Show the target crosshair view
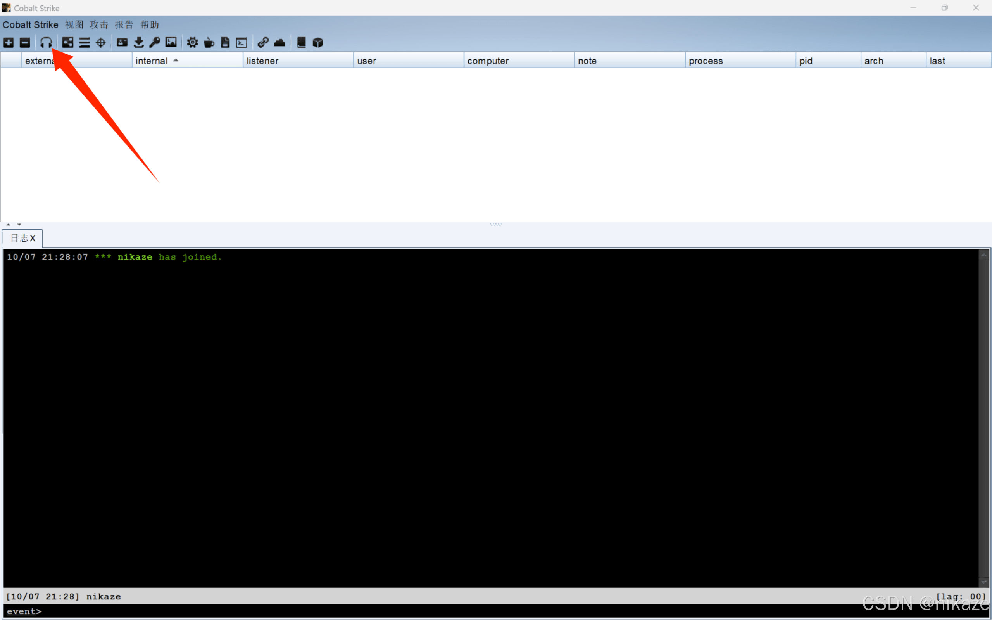The image size is (992, 620). 101,42
